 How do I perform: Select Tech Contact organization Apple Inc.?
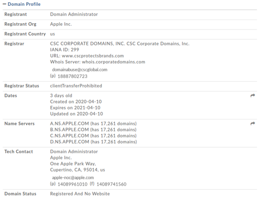(61, 158)
